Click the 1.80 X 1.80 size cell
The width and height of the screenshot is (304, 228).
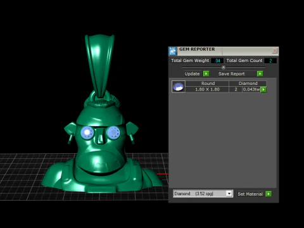coord(207,89)
